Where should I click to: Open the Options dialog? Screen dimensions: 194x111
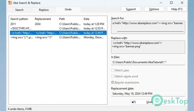154,9
